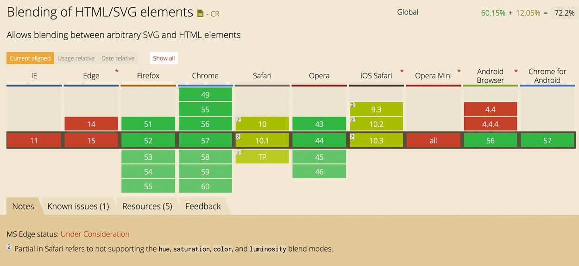
Task: Select Safari TP cell
Action: pos(262,157)
